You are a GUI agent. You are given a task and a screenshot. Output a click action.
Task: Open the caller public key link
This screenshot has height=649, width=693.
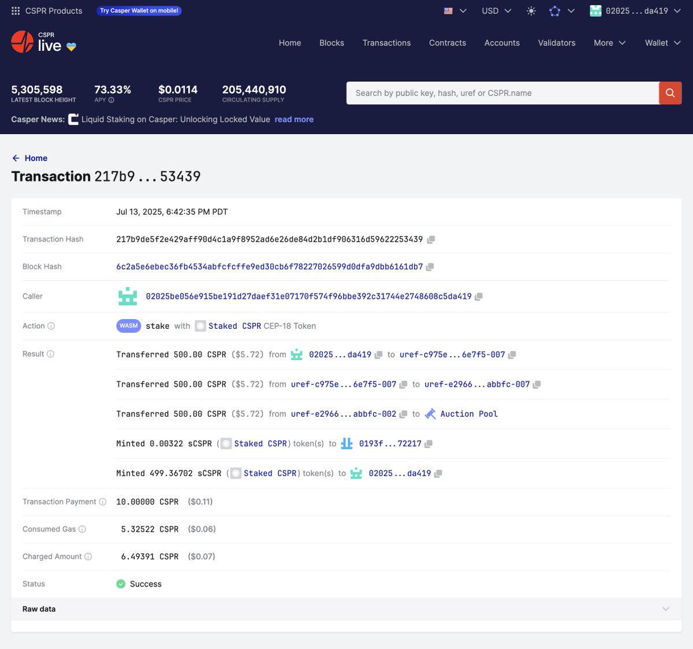click(x=308, y=296)
